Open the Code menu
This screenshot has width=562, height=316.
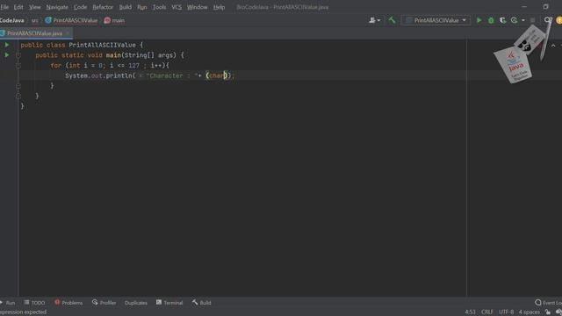click(80, 7)
